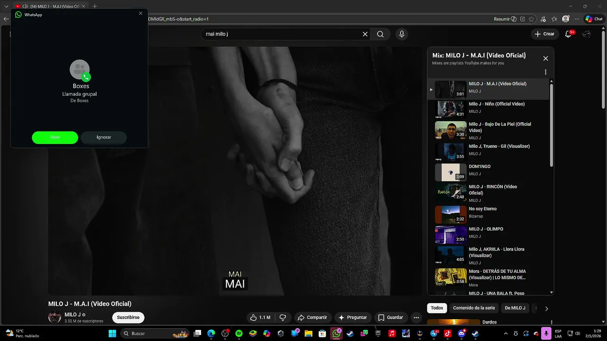The width and height of the screenshot is (607, 341).
Task: Open Discord from the taskbar
Action: click(461, 333)
